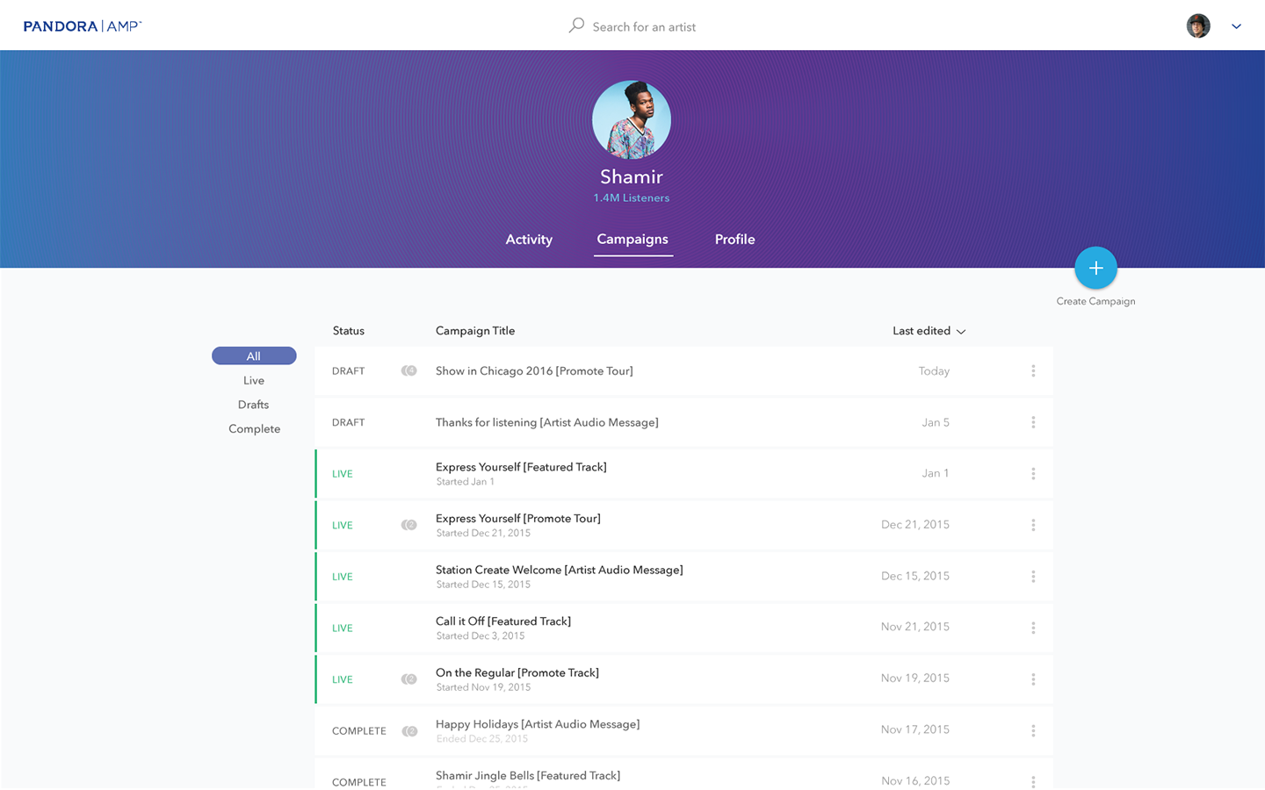Click the search magnifier icon
This screenshot has width=1265, height=790.
pos(576,25)
